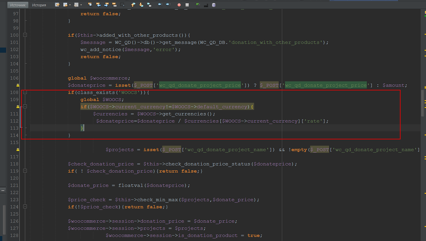
Task: Click 'global $WOOCS;' on line 109
Action: tap(102, 100)
